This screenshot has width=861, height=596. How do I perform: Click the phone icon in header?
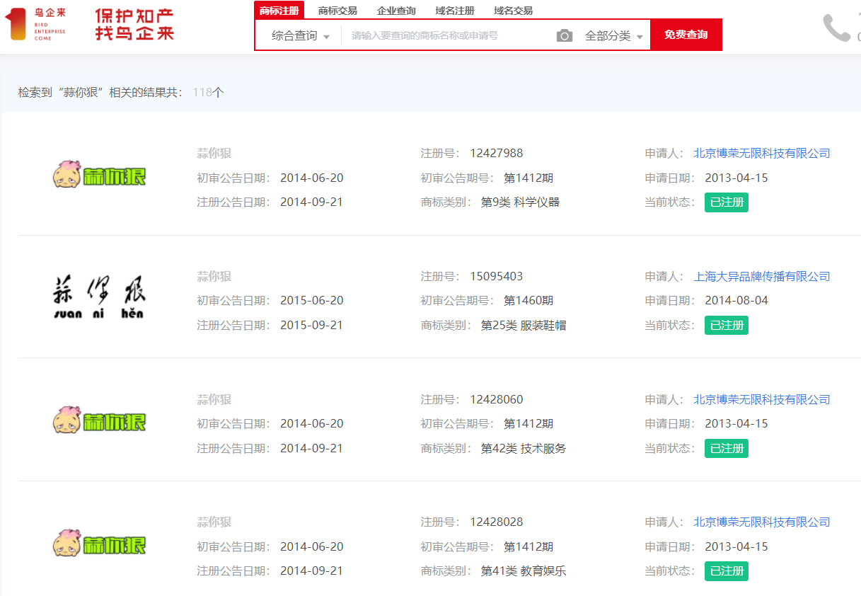tap(836, 28)
